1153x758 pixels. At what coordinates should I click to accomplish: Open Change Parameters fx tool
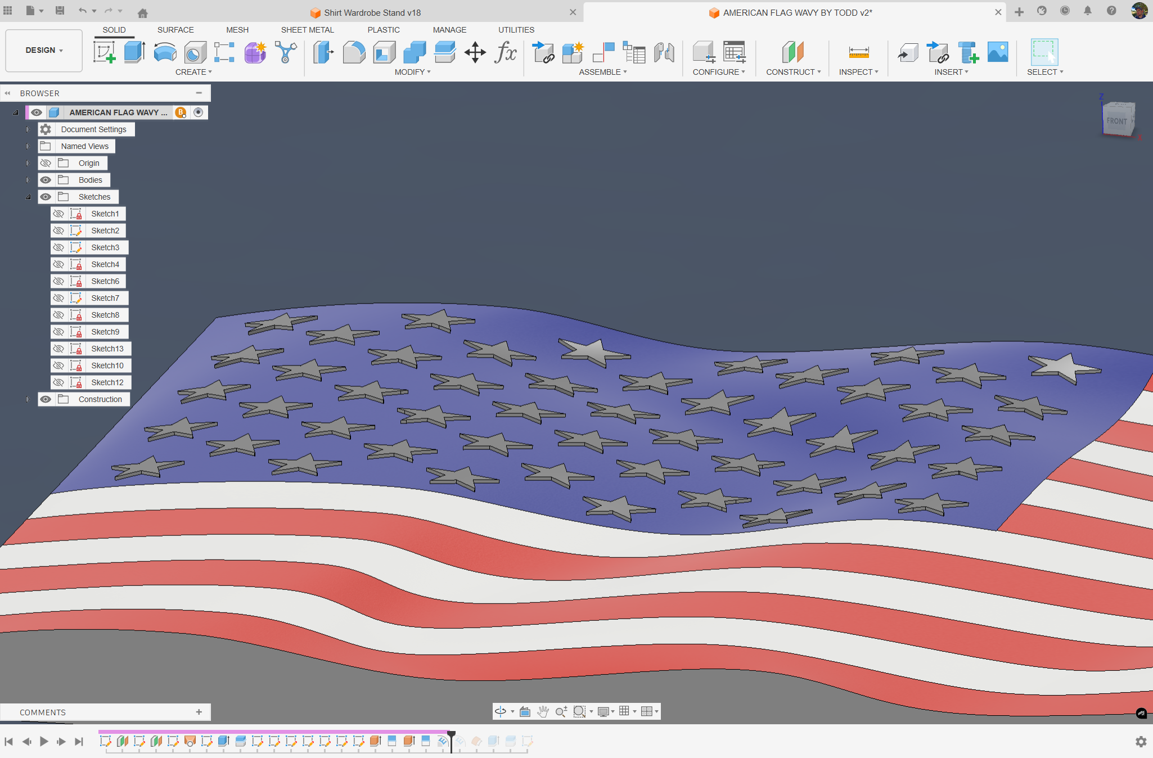[x=506, y=52]
